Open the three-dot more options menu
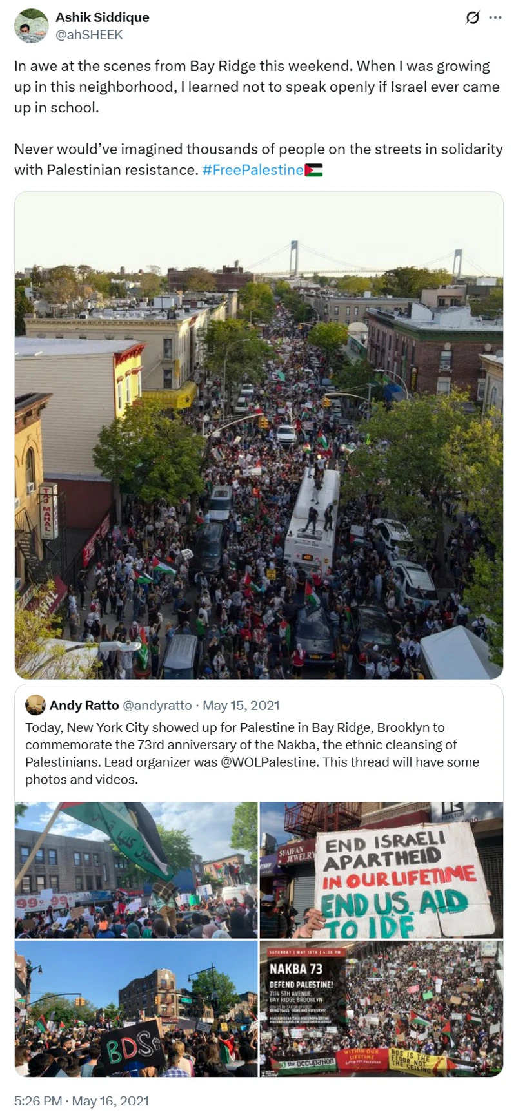The image size is (516, 1119). pos(495,17)
